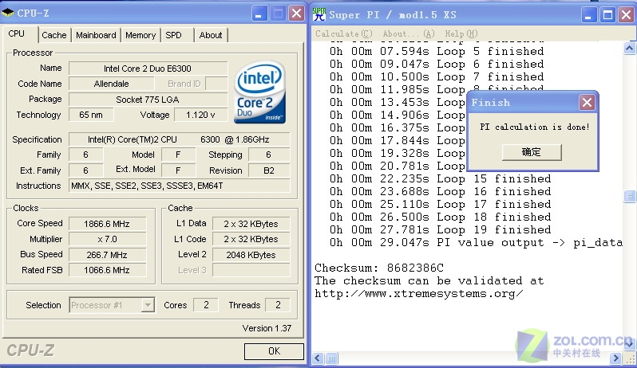Click the 'PI value output -> pi_data' line
This screenshot has width=637, height=368.
click(x=476, y=243)
